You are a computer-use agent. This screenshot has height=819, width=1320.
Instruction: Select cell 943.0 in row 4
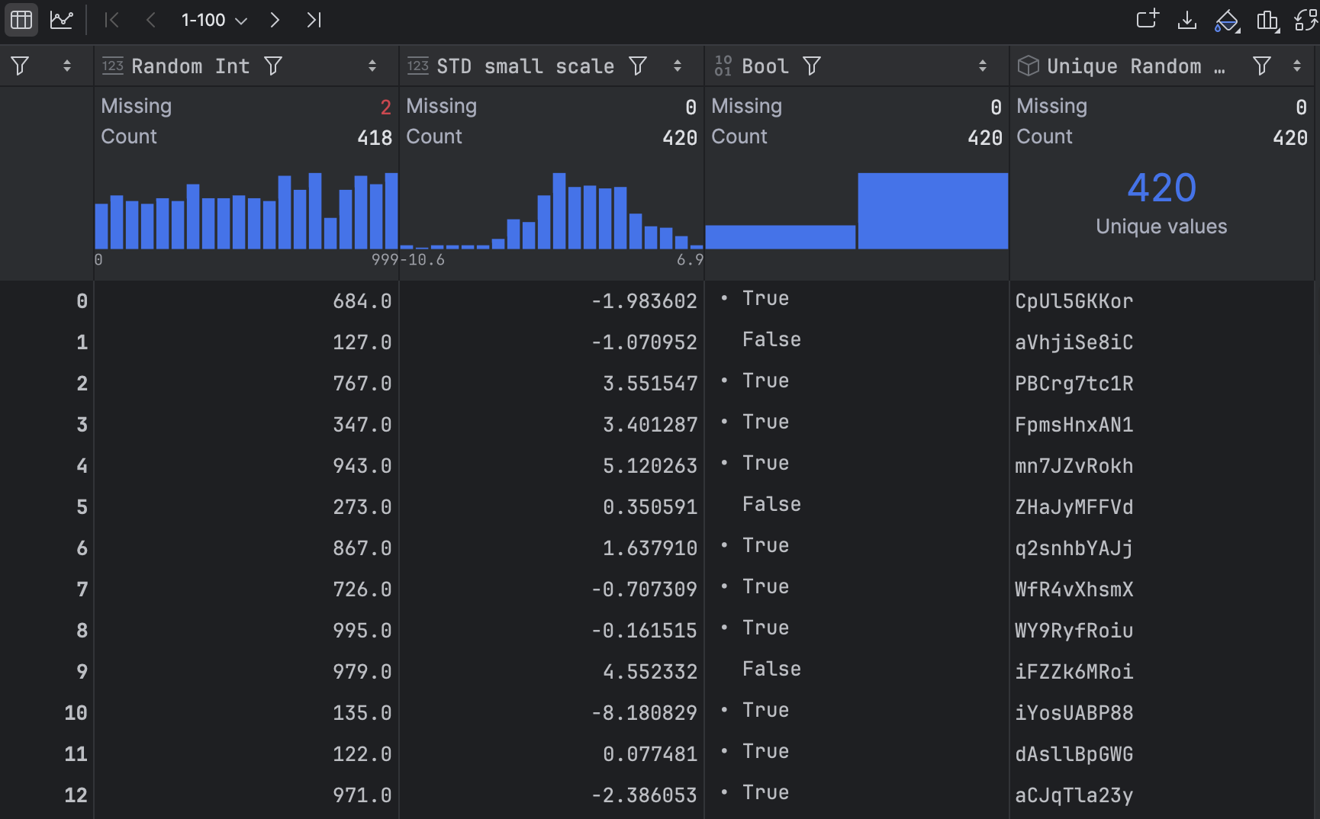(246, 466)
